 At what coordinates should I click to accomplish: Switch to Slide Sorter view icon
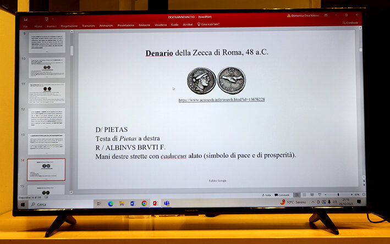pyautogui.click(x=304, y=195)
